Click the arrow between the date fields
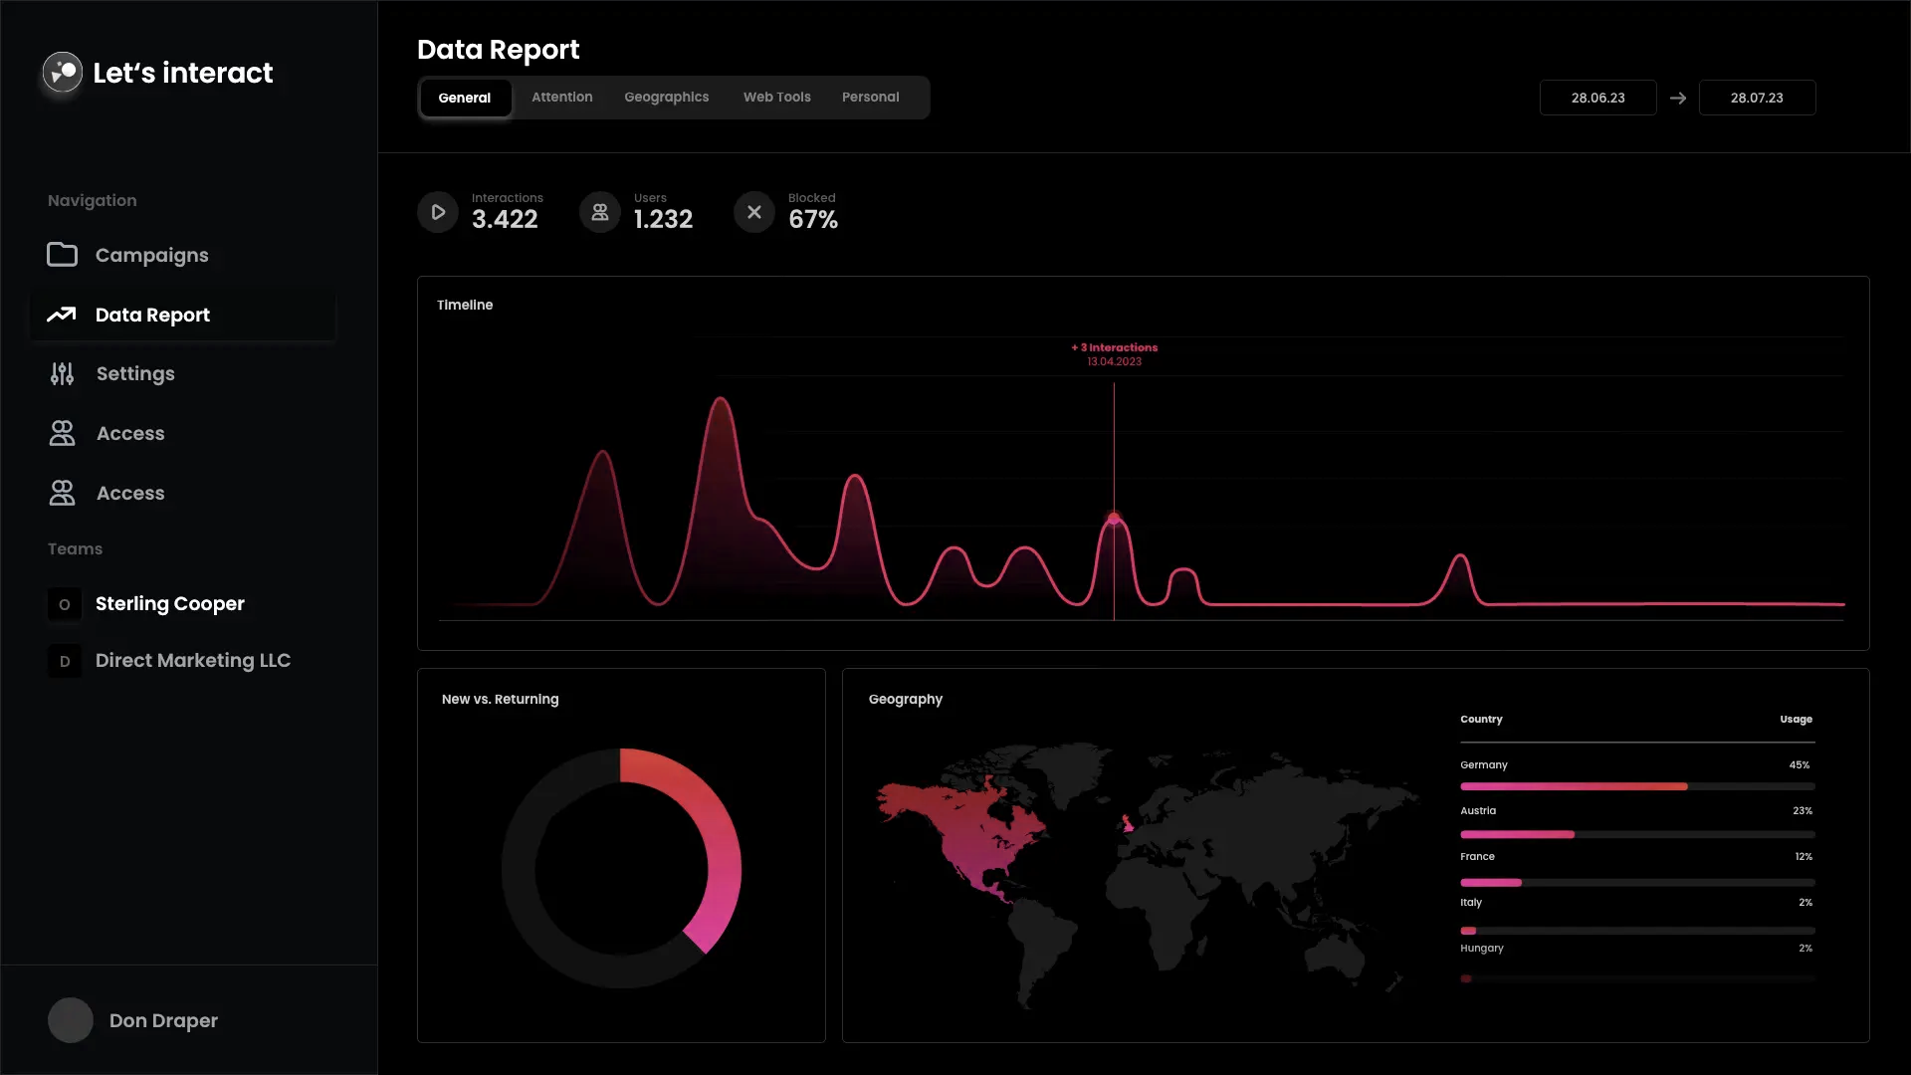Screen dimensions: 1911x1075 1677,98
